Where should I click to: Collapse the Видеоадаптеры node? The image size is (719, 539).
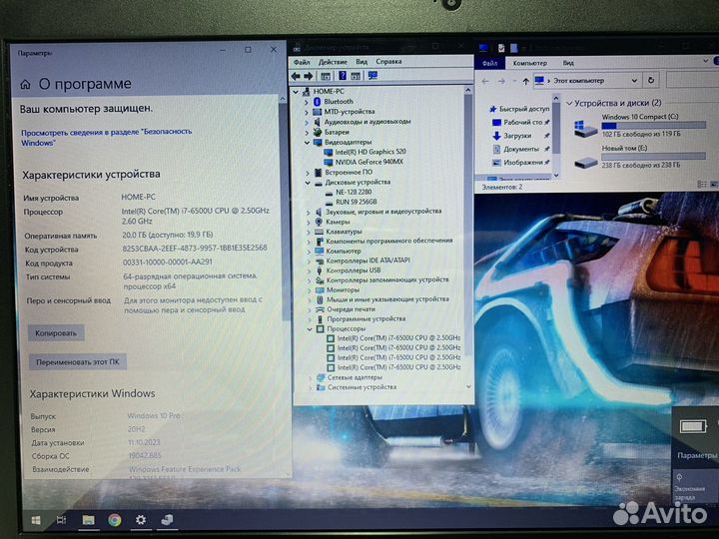(307, 143)
